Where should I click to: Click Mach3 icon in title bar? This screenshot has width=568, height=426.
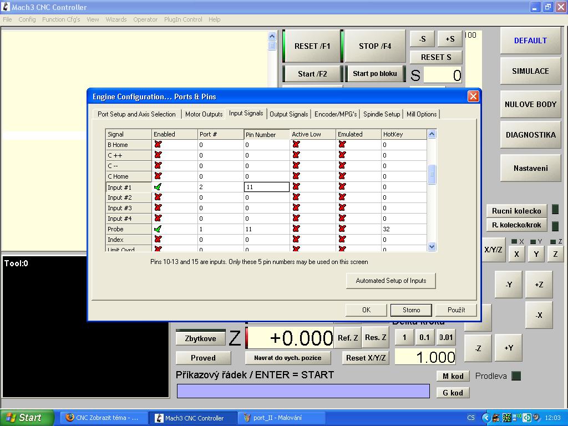[x=6, y=7]
